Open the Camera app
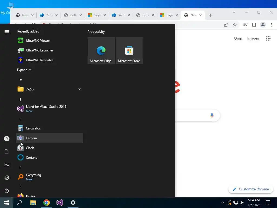Viewport: 277px width, 208px height. point(50,138)
